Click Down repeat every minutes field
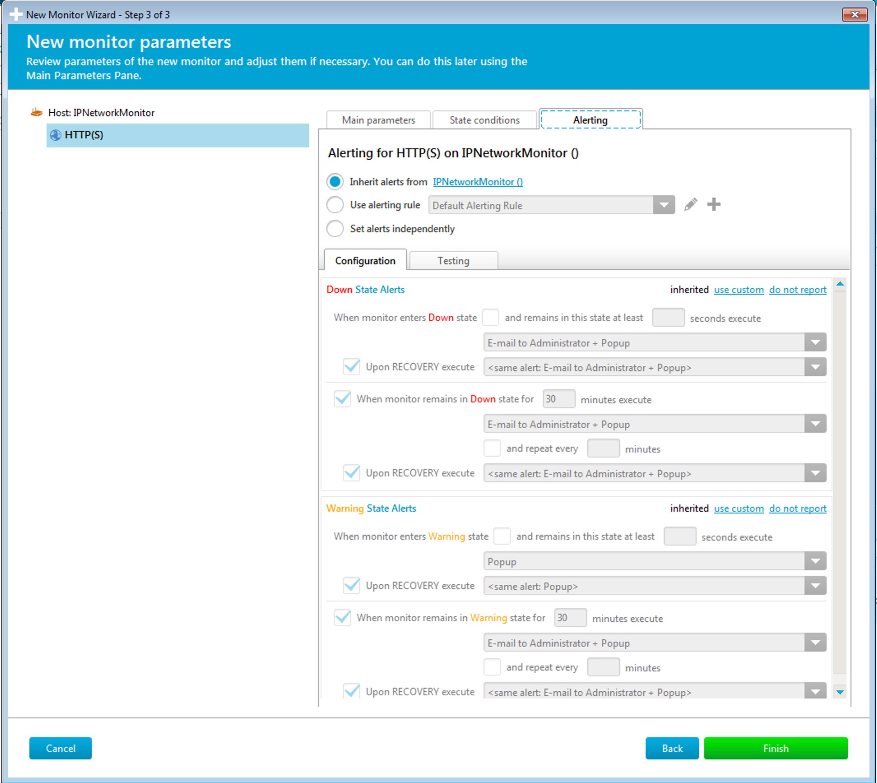Viewport: 877px width, 783px height. pyautogui.click(x=603, y=448)
